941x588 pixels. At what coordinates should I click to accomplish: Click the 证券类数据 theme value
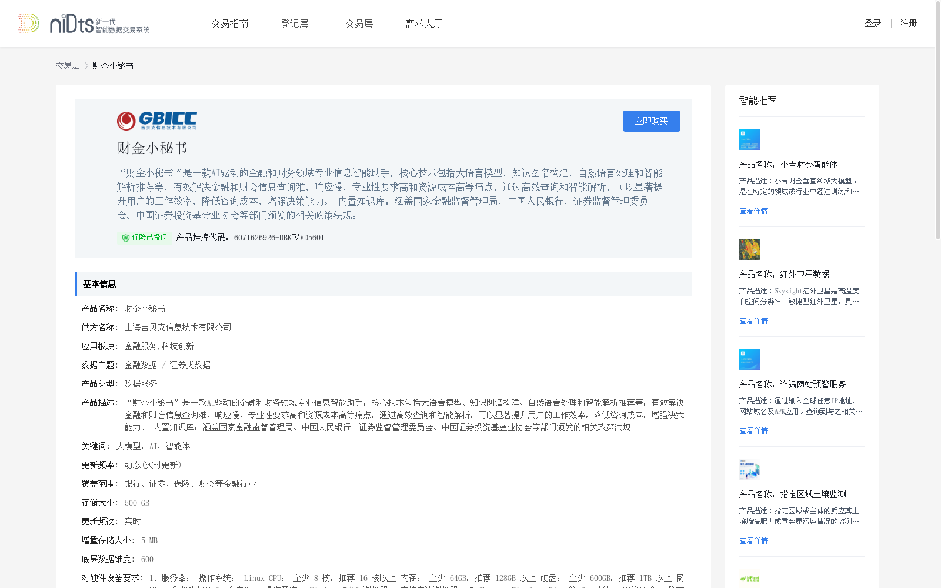pos(190,365)
